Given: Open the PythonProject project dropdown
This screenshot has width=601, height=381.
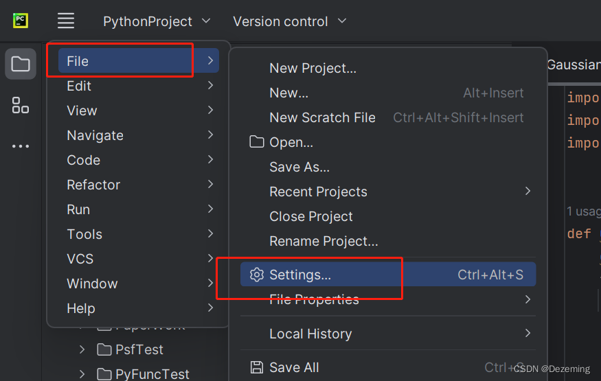Looking at the screenshot, I should [x=157, y=21].
